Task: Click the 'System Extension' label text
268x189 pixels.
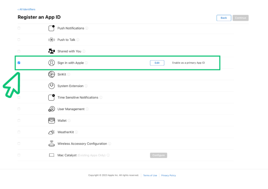Action: [x=70, y=86]
